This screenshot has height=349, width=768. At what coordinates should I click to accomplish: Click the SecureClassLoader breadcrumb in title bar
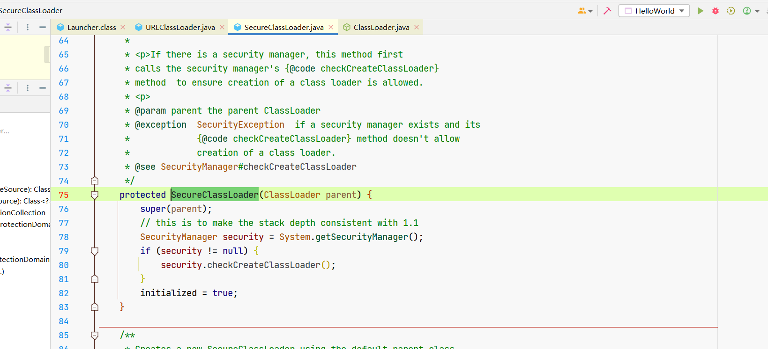pos(31,10)
